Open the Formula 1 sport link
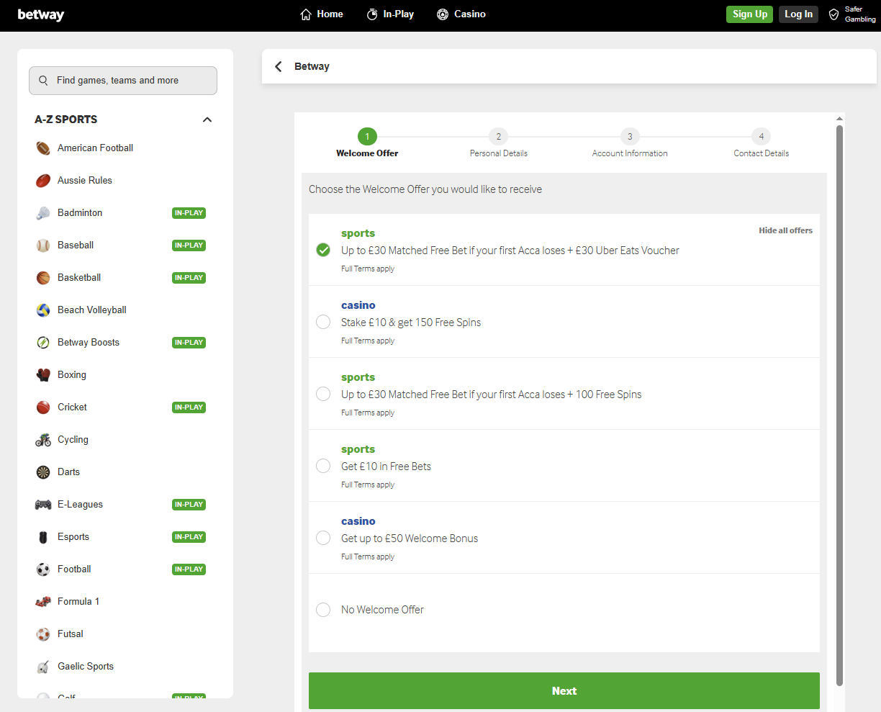The image size is (881, 712). 78,602
